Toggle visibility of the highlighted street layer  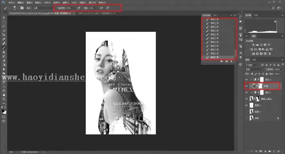point(247,86)
